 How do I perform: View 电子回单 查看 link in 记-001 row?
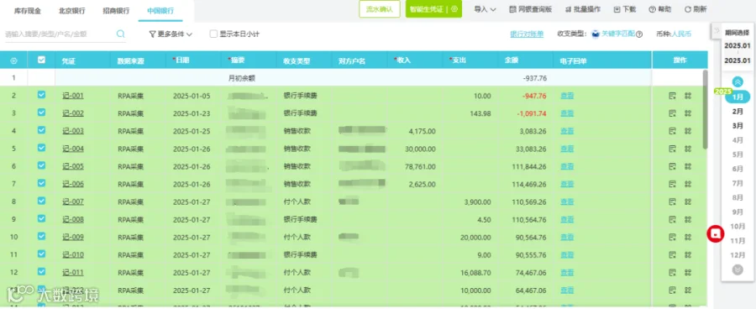click(567, 96)
